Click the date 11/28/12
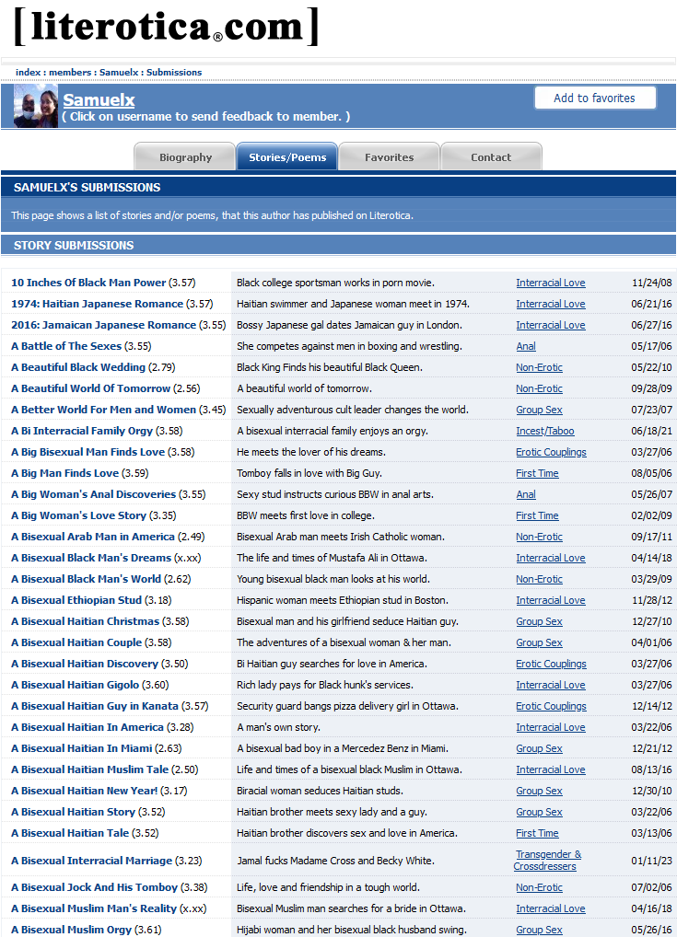The width and height of the screenshot is (677, 937). pyautogui.click(x=651, y=600)
